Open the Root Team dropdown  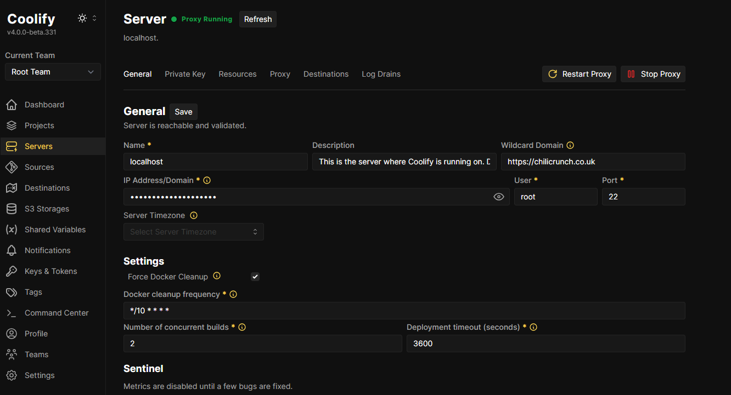[x=53, y=72]
